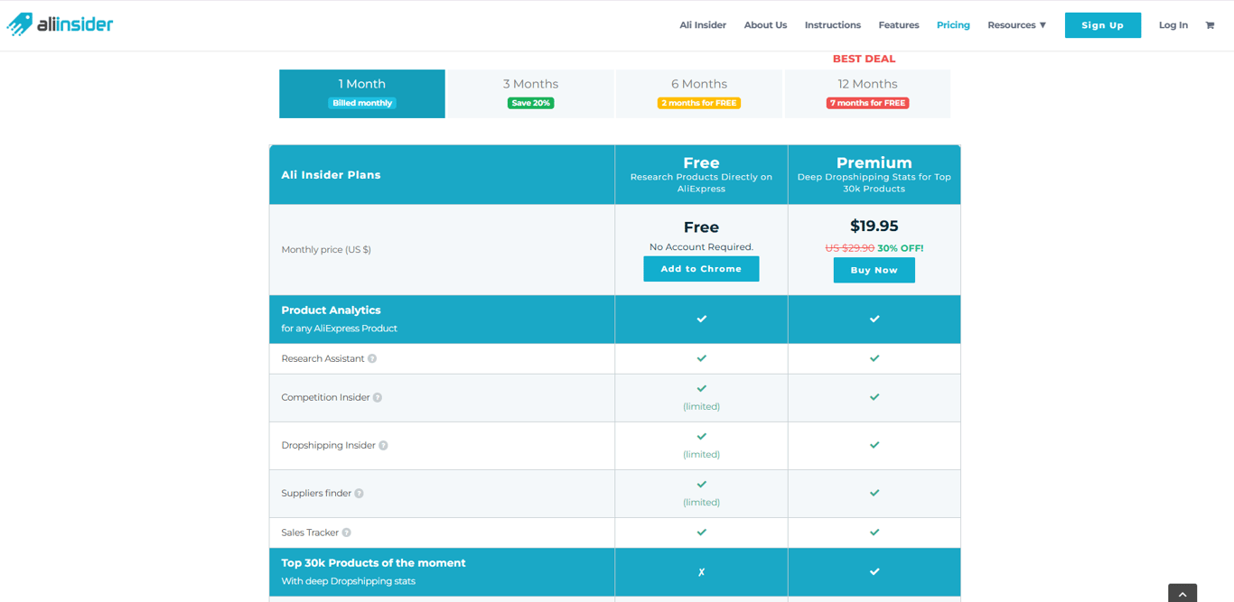Show help for Competition Insider
The width and height of the screenshot is (1234, 602).
pos(378,398)
